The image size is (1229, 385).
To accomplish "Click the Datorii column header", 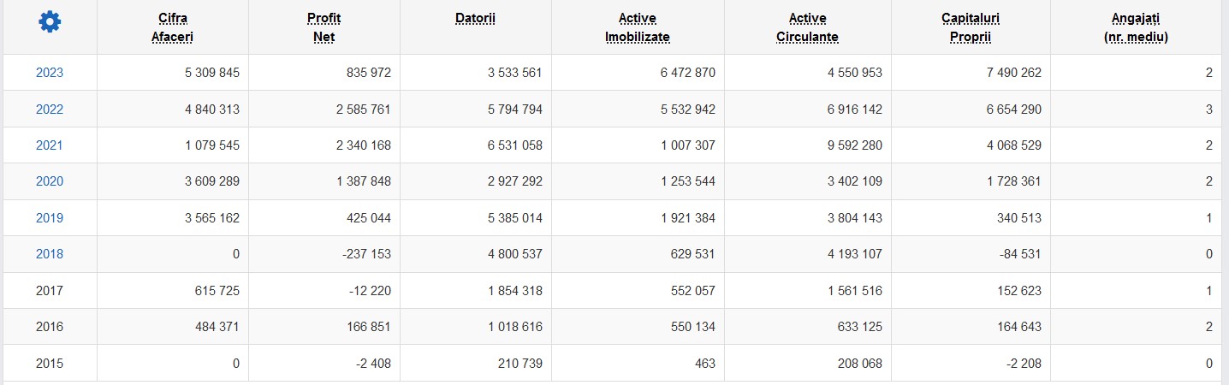I will point(475,18).
